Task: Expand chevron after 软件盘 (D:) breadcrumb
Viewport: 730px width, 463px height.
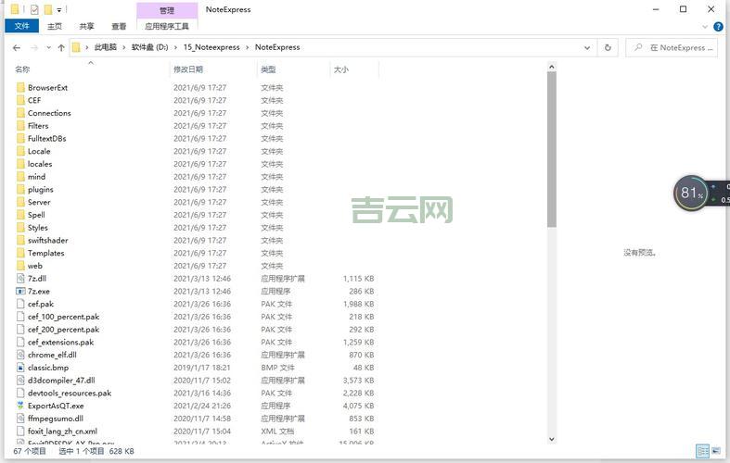Action: tap(175, 47)
